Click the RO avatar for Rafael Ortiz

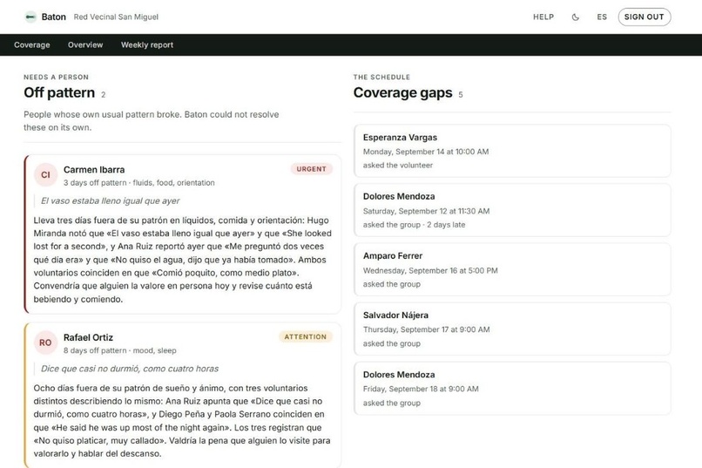click(x=45, y=343)
